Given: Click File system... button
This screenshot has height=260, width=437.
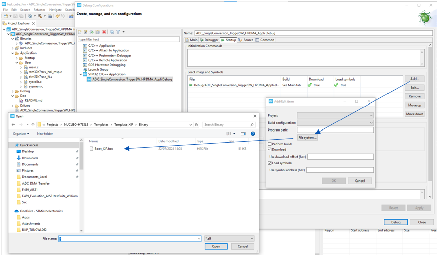Looking at the screenshot, I should [307, 138].
